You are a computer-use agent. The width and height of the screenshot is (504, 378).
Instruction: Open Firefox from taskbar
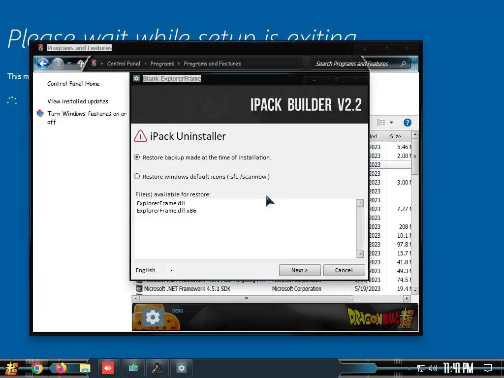[61, 368]
